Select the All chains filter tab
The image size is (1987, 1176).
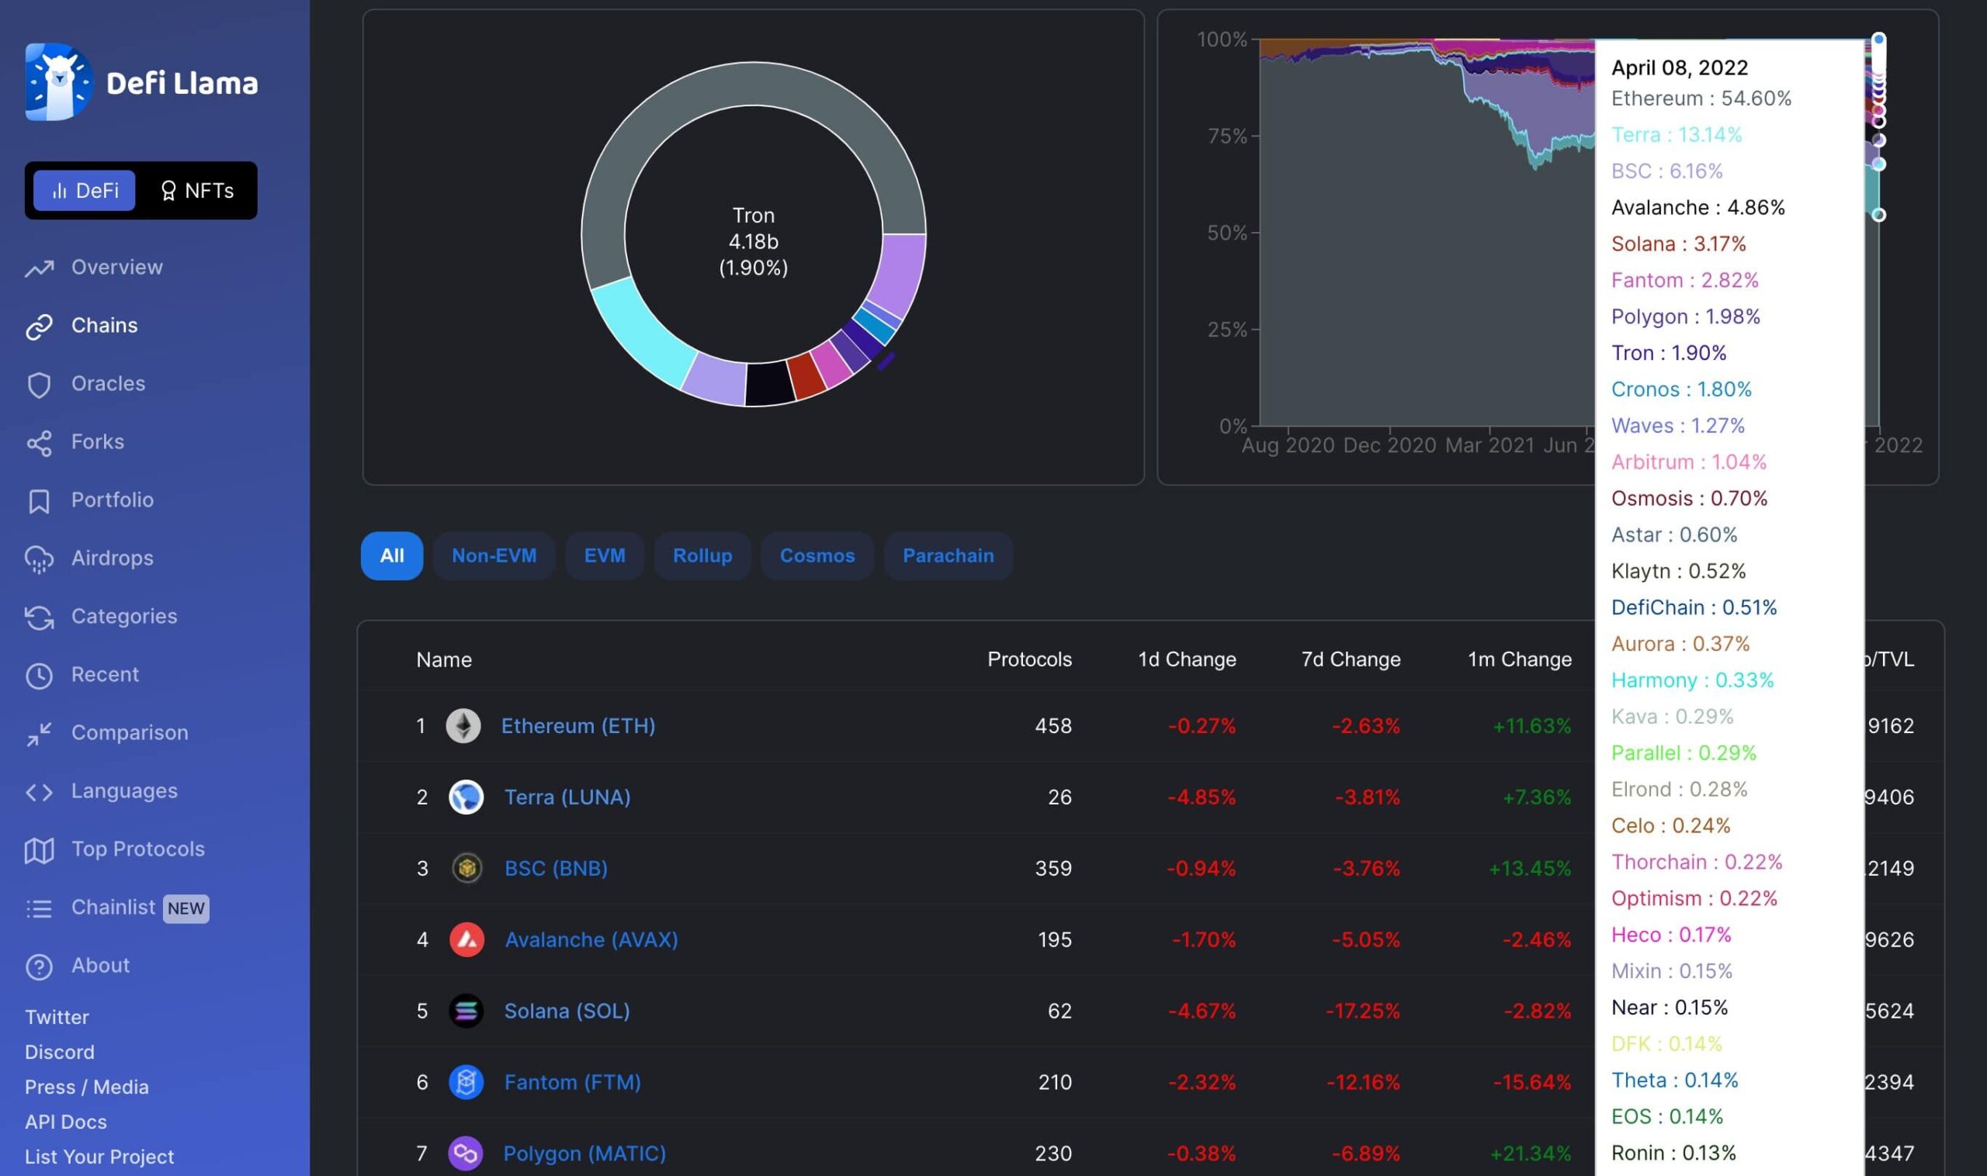coord(392,555)
